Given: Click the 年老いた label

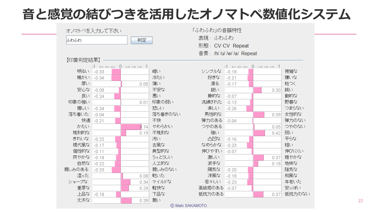Looking at the screenshot, I should 293,182.
